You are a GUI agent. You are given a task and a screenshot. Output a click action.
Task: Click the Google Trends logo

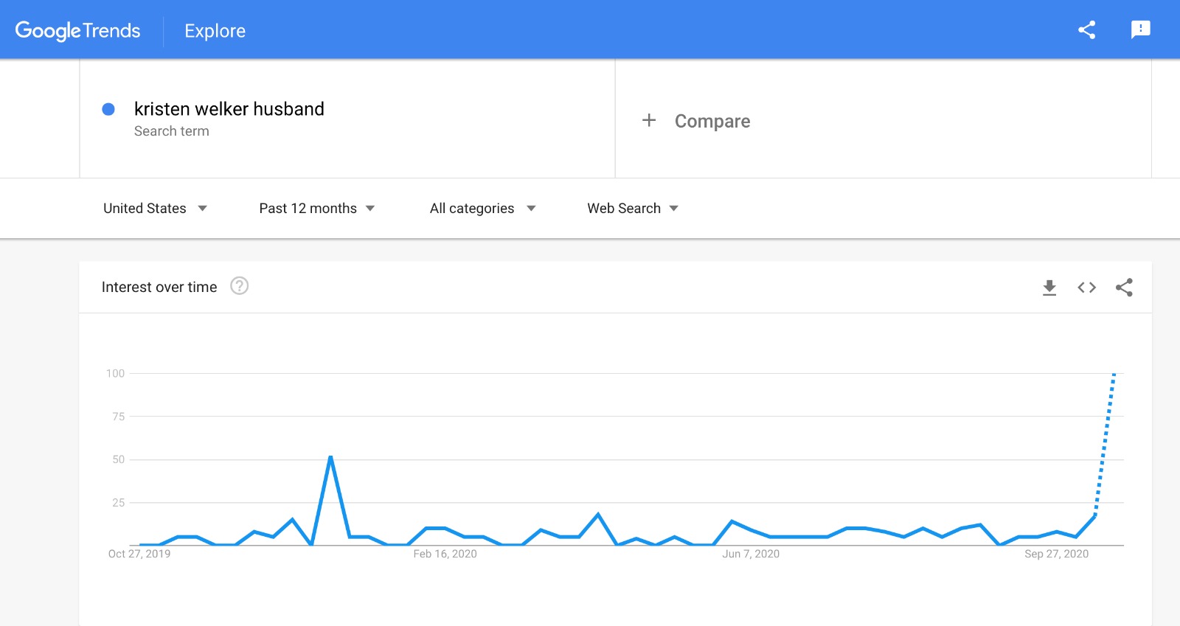coord(77,31)
